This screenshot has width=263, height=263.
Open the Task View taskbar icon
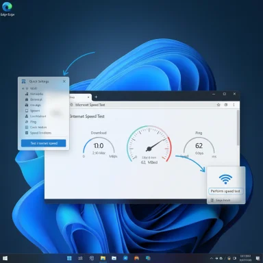(x=92, y=258)
